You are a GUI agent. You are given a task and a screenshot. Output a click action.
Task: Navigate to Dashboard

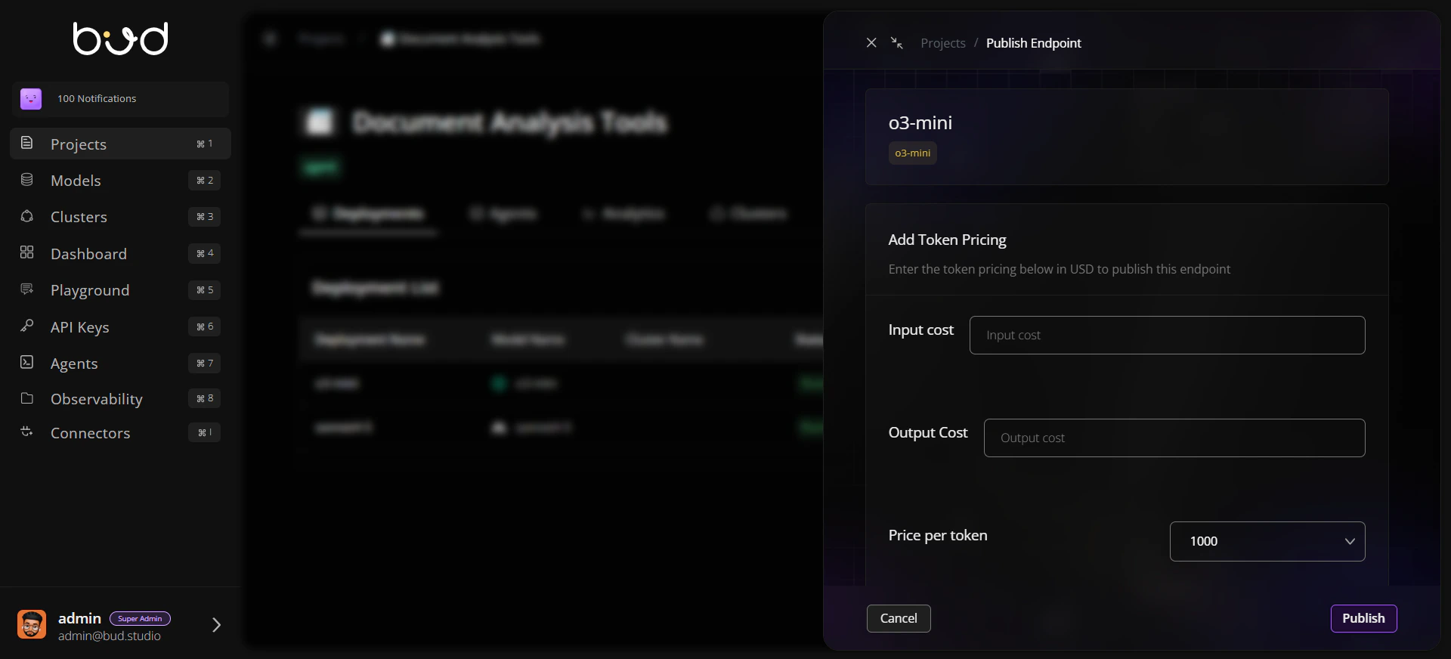(120, 253)
